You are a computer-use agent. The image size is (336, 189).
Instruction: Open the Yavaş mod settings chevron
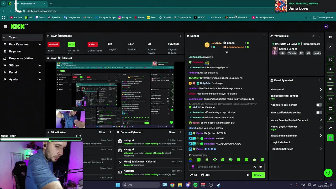(x=321, y=90)
